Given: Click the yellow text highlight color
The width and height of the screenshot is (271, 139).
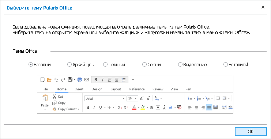Looking at the screenshot, I should coord(143,108).
